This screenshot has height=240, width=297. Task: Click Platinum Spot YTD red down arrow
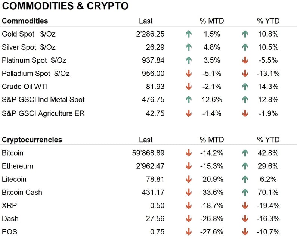[245, 60]
